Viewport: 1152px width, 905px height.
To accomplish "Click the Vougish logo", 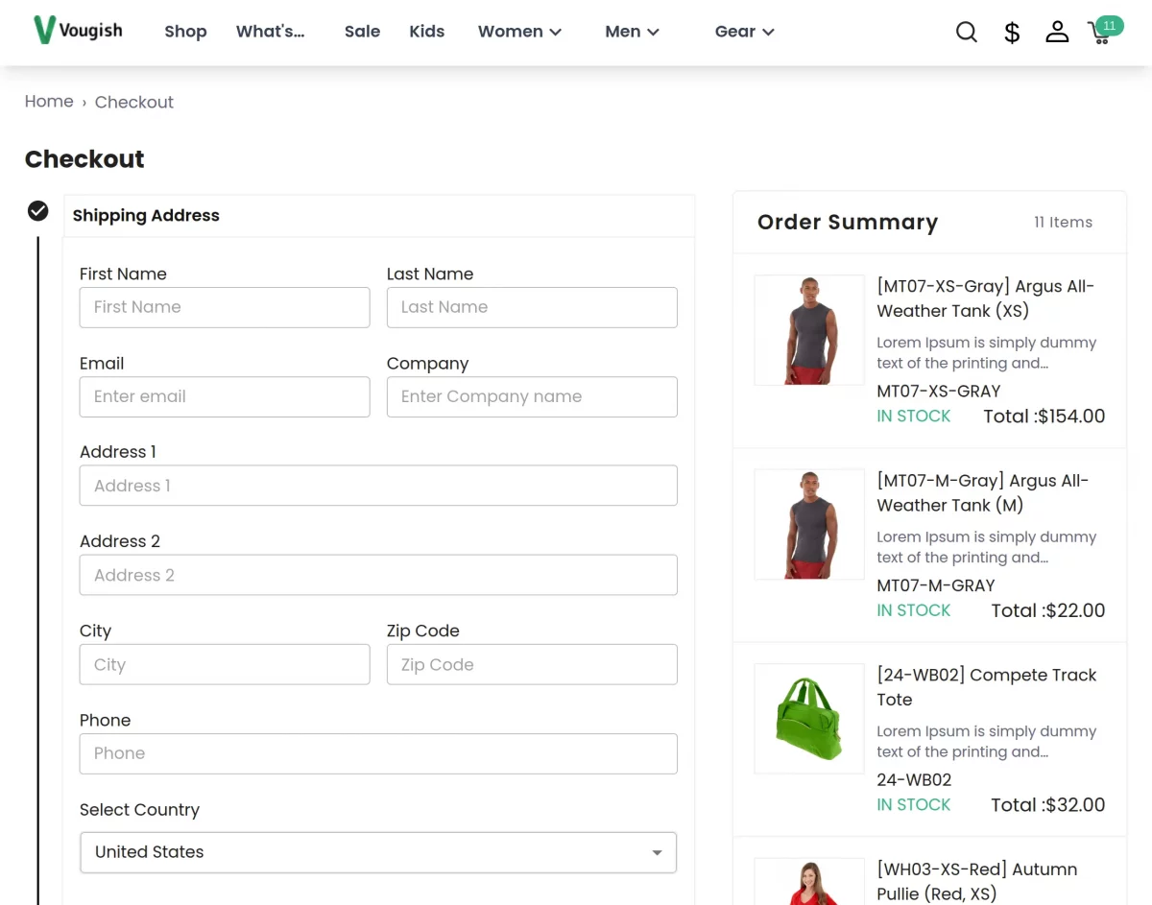I will (78, 31).
